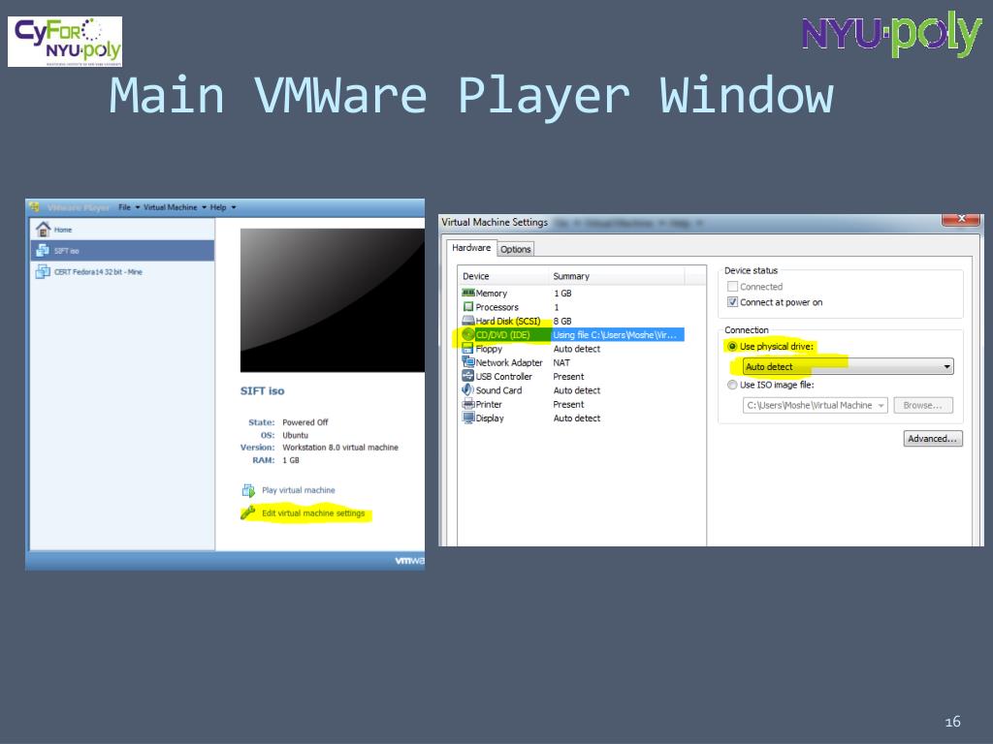Click the Device column header
Image resolution: width=993 pixels, height=744 pixels.
click(x=503, y=276)
